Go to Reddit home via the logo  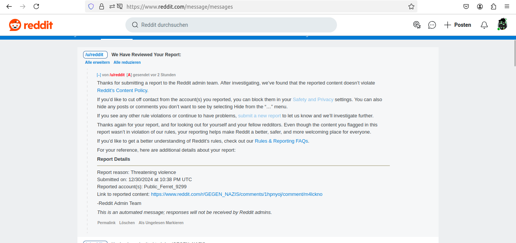31,25
